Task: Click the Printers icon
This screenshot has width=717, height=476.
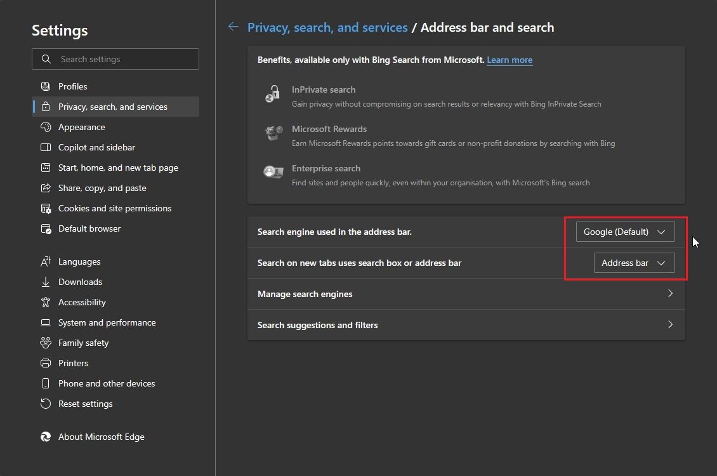Action: 46,363
